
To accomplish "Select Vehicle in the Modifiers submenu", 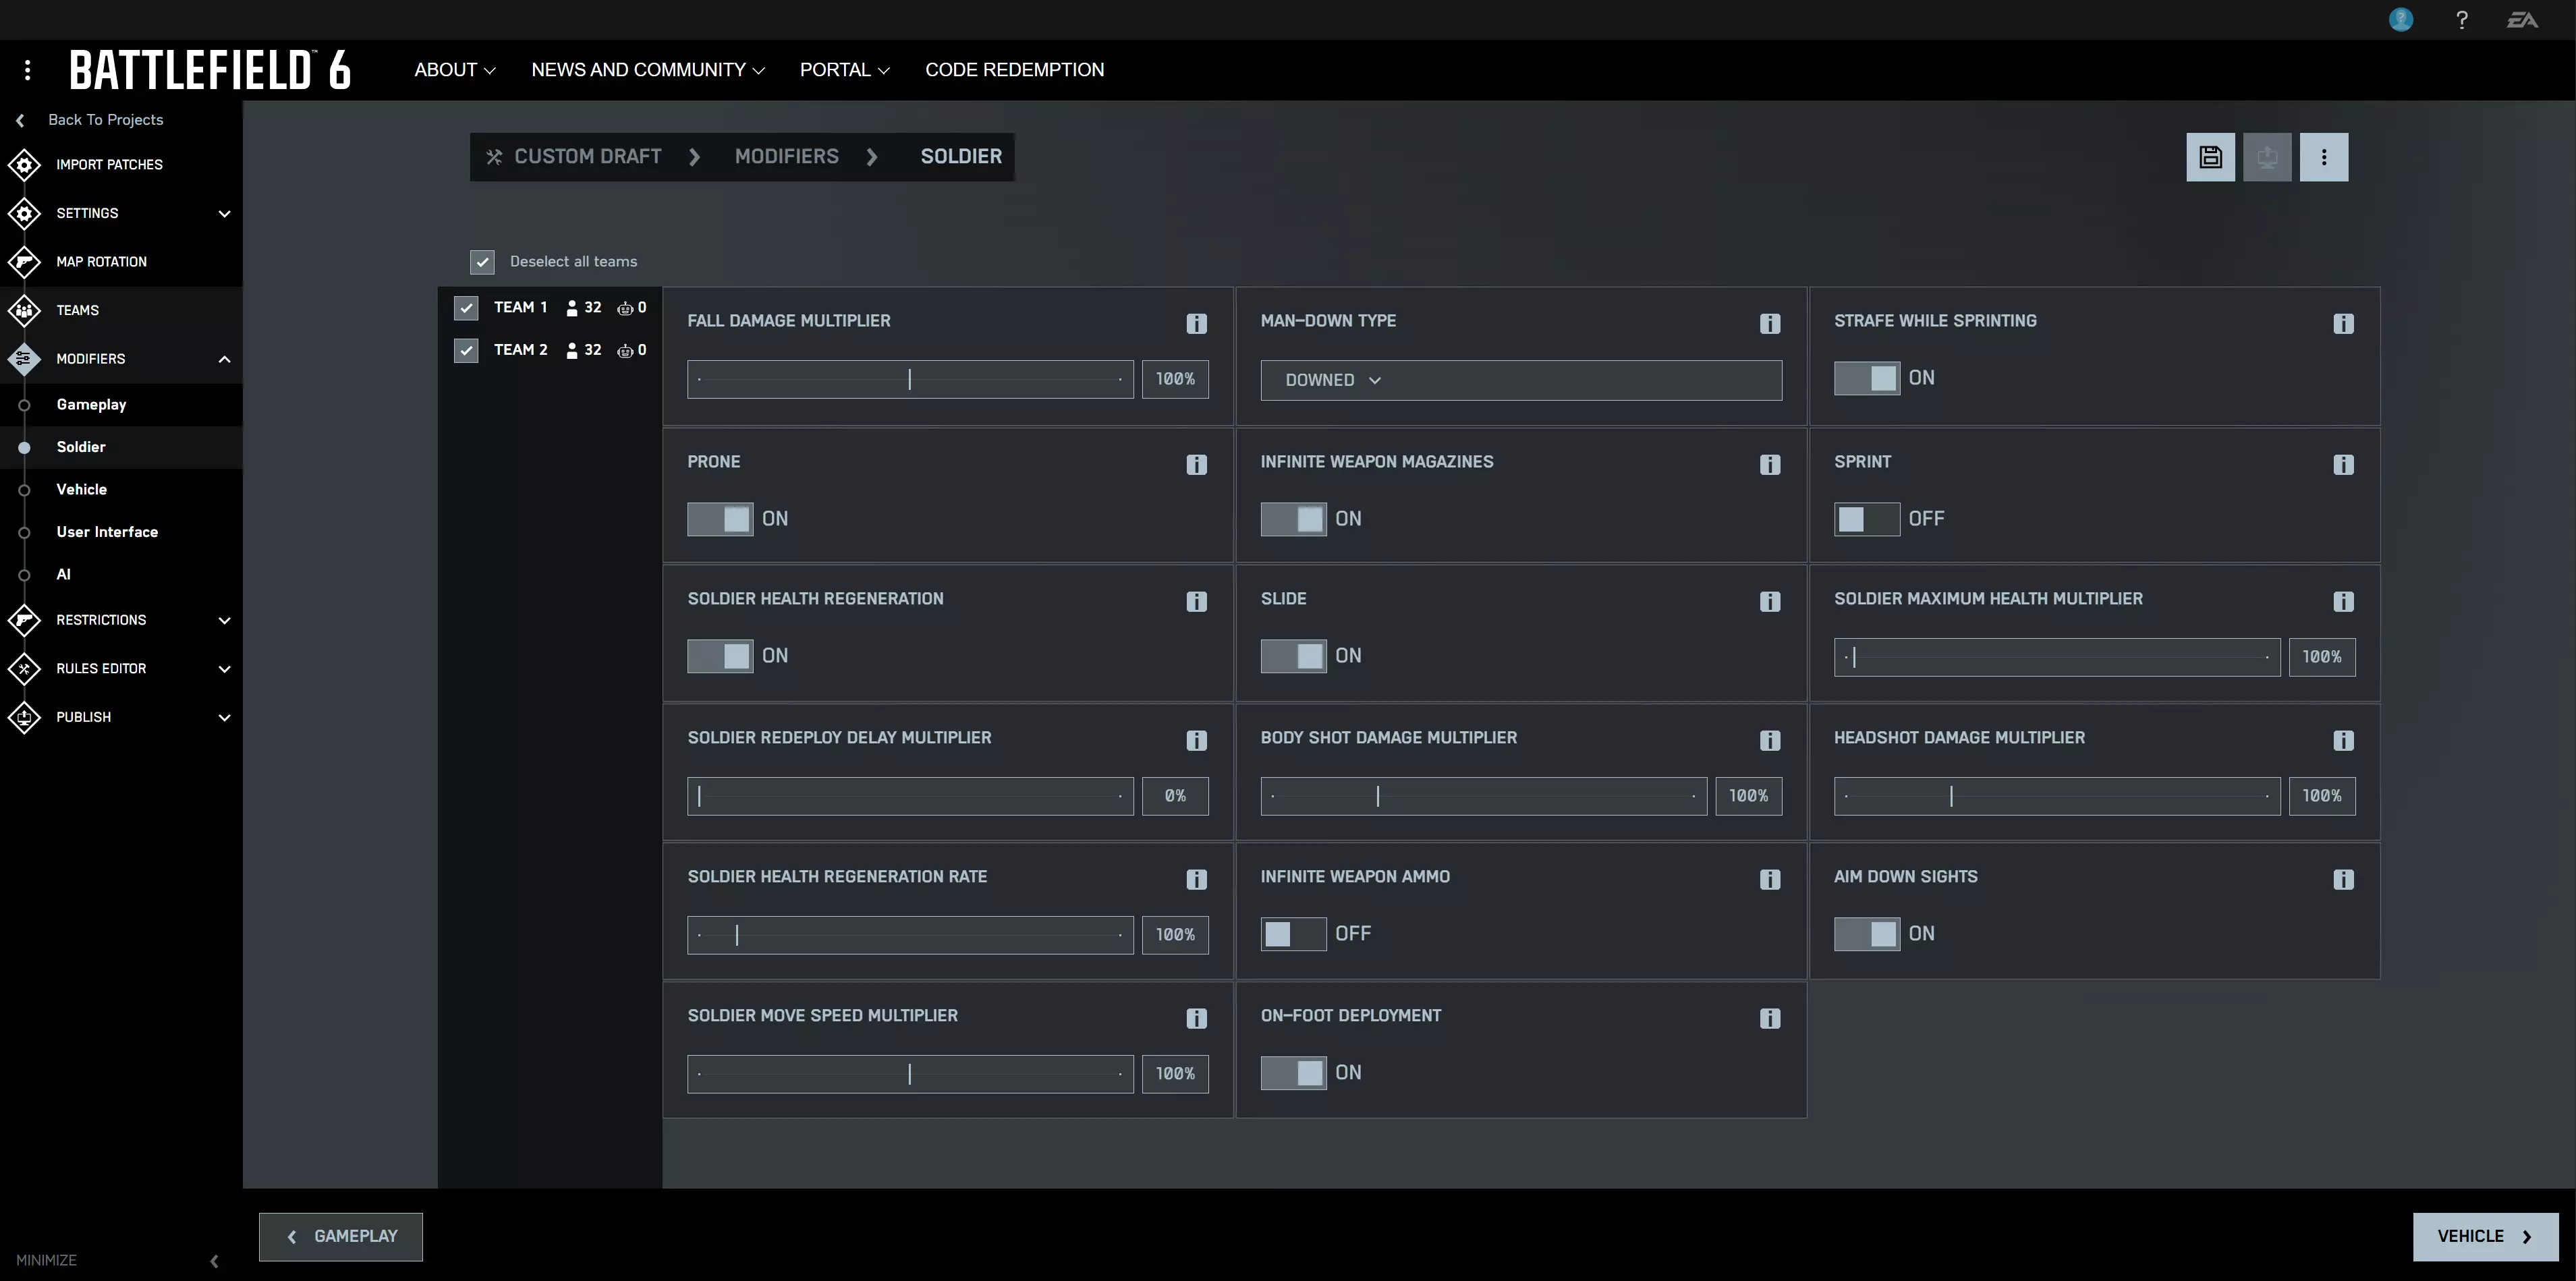I will pos(81,489).
